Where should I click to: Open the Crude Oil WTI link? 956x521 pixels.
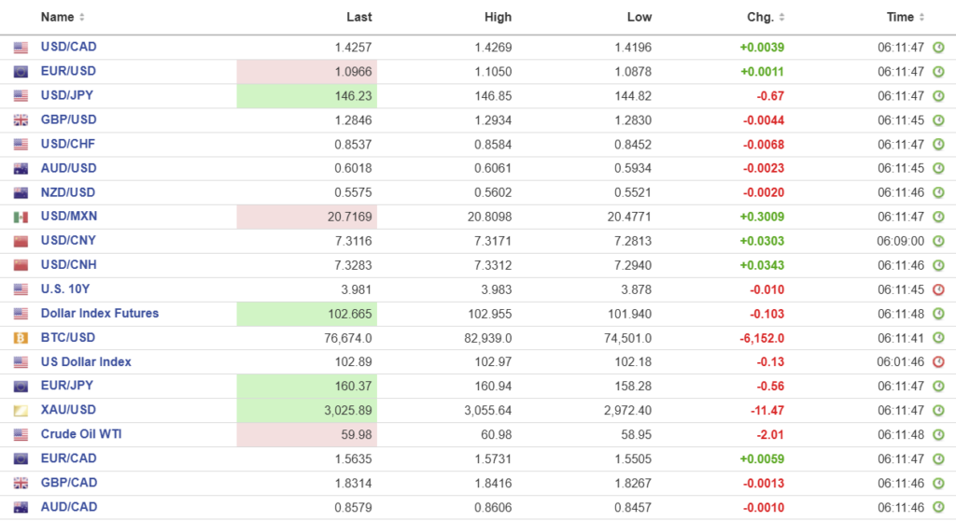tap(81, 435)
